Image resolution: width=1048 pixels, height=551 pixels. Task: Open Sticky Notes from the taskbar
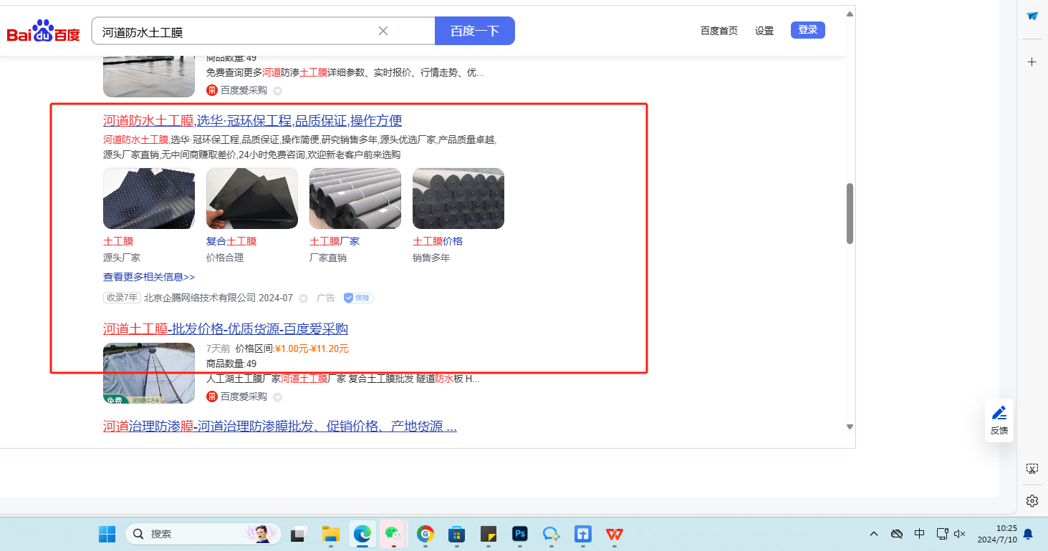489,534
